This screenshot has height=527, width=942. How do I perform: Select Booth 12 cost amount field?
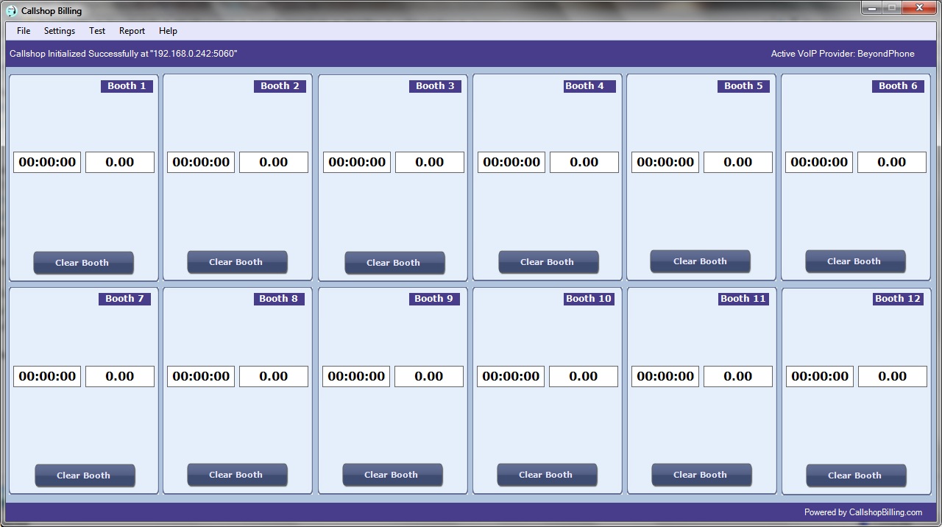click(893, 376)
